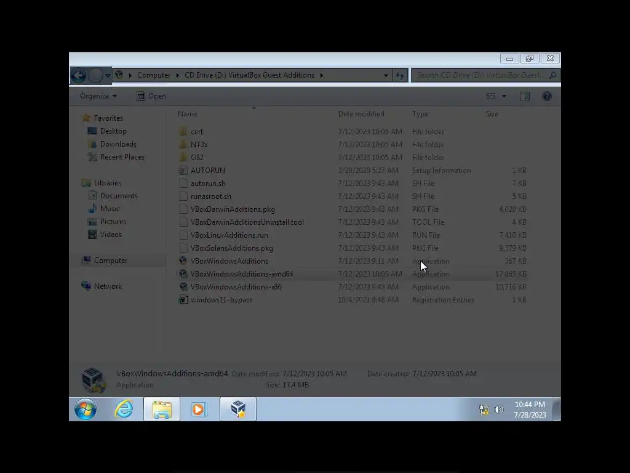The height and width of the screenshot is (473, 630).
Task: Select the VBoxWindowsAdditions-amd64 application
Action: (x=351, y=274)
